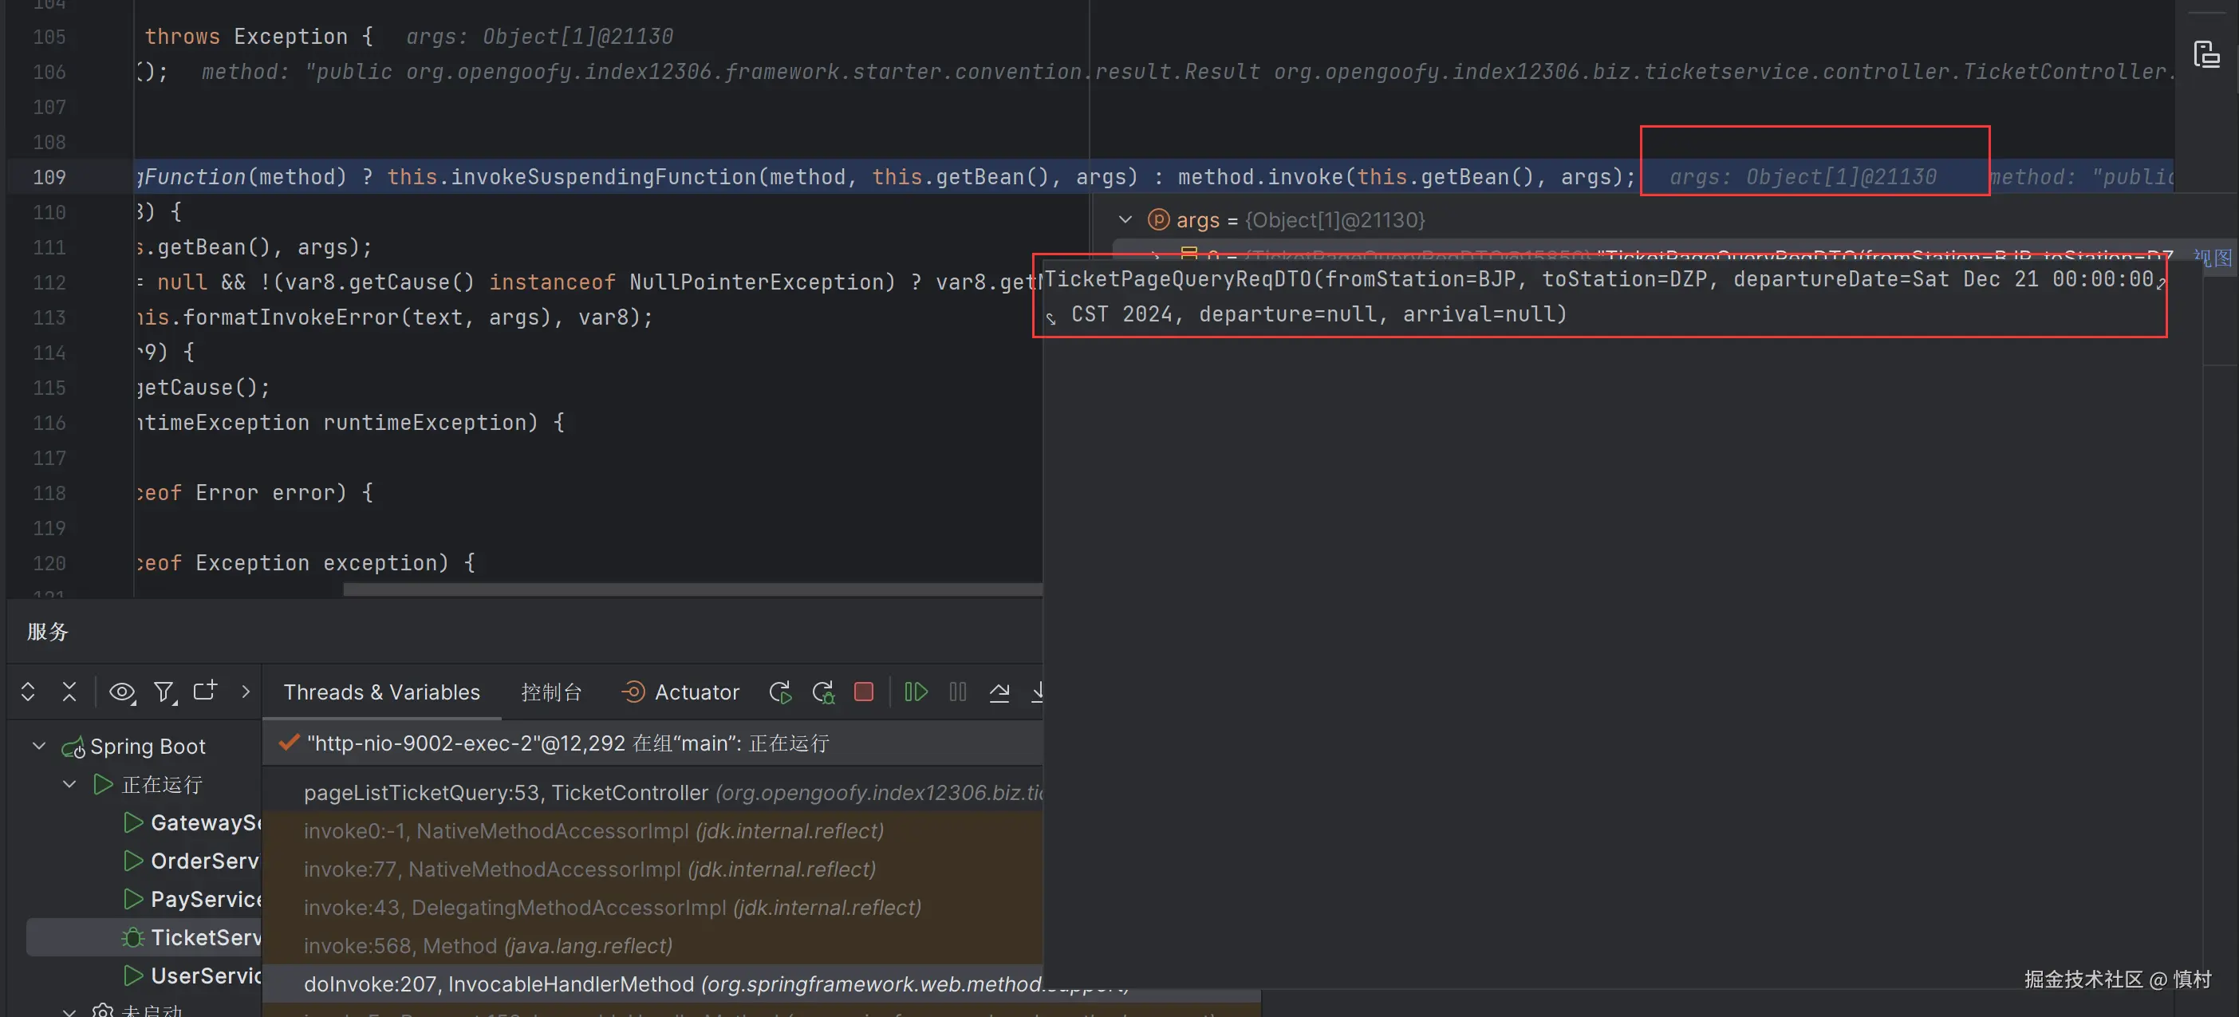Click the Pause Program icon
The image size is (2239, 1017).
click(957, 692)
